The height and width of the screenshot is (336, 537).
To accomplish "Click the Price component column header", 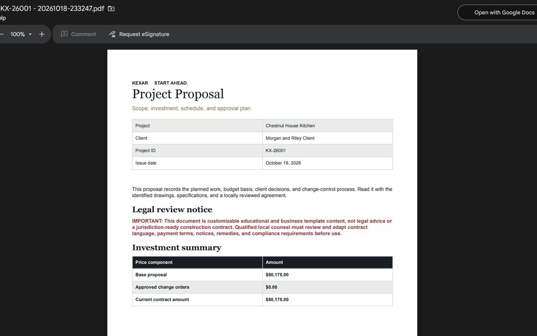I will (197, 262).
